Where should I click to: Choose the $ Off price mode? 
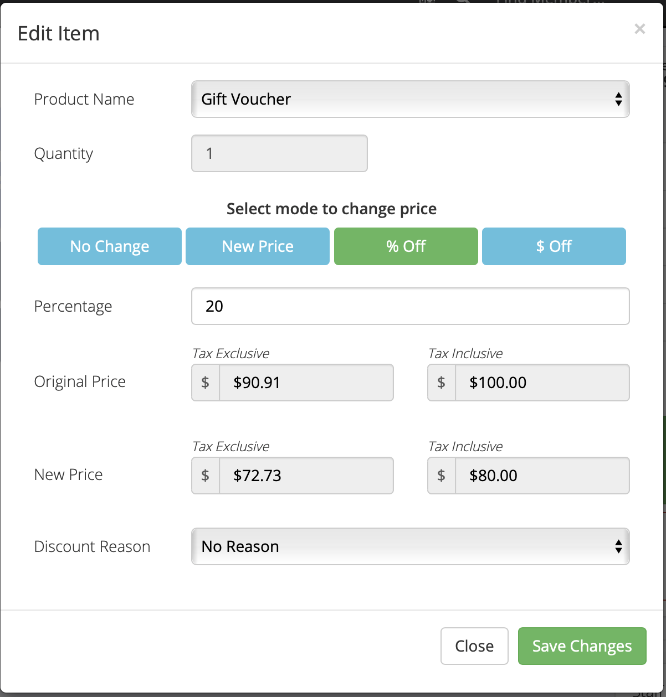click(x=554, y=246)
